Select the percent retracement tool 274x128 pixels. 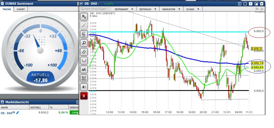(84, 34)
